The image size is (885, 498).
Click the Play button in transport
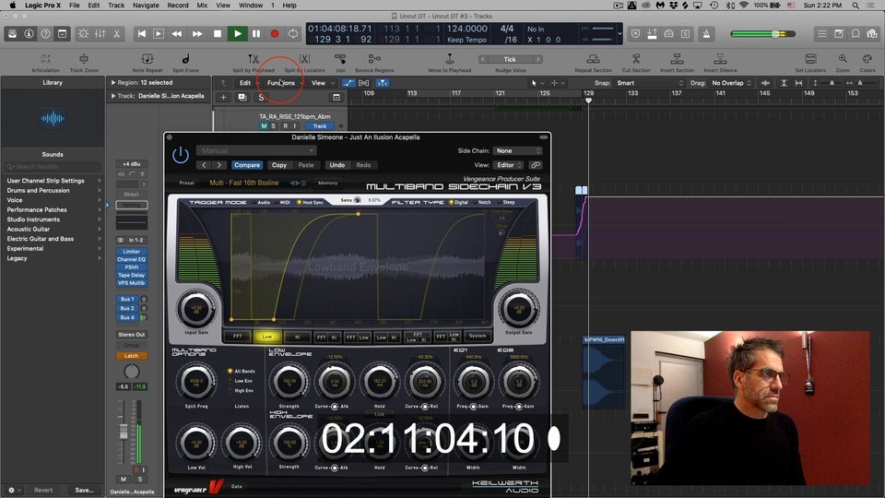pos(238,34)
